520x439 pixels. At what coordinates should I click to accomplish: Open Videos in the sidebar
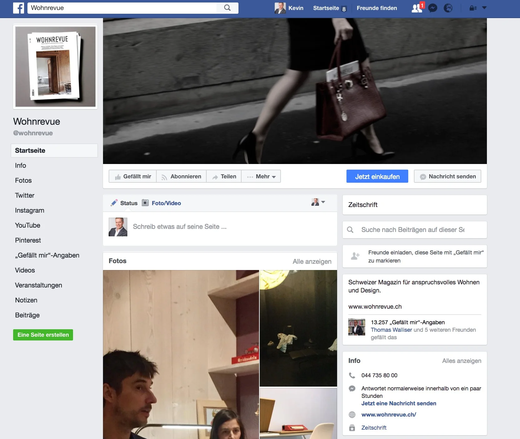pyautogui.click(x=25, y=270)
